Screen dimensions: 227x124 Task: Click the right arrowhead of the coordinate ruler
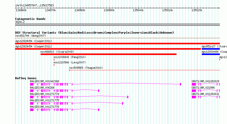click(x=219, y=8)
